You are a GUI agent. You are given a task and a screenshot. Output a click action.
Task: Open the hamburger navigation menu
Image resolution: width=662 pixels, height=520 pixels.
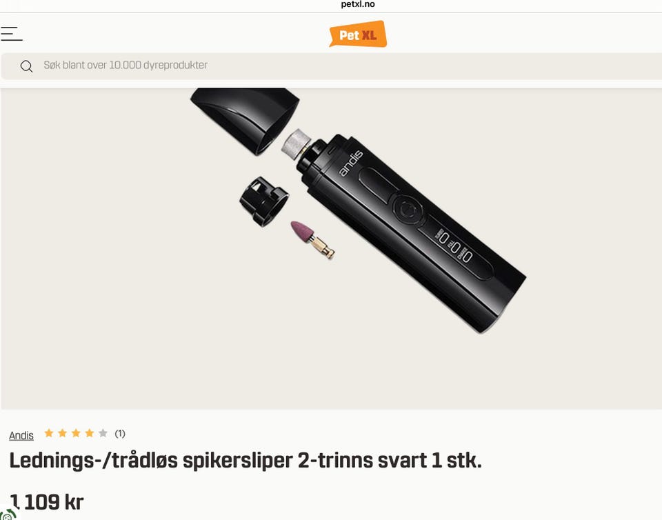click(x=12, y=34)
